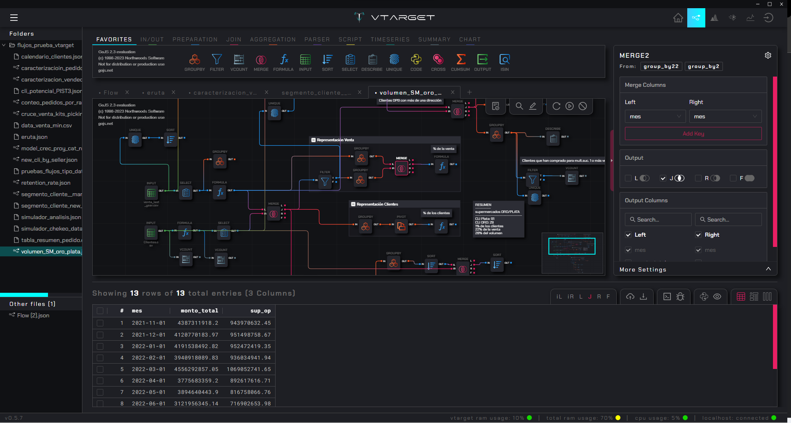This screenshot has height=423, width=791.
Task: Click the home icon in top bar
Action: pos(678,18)
